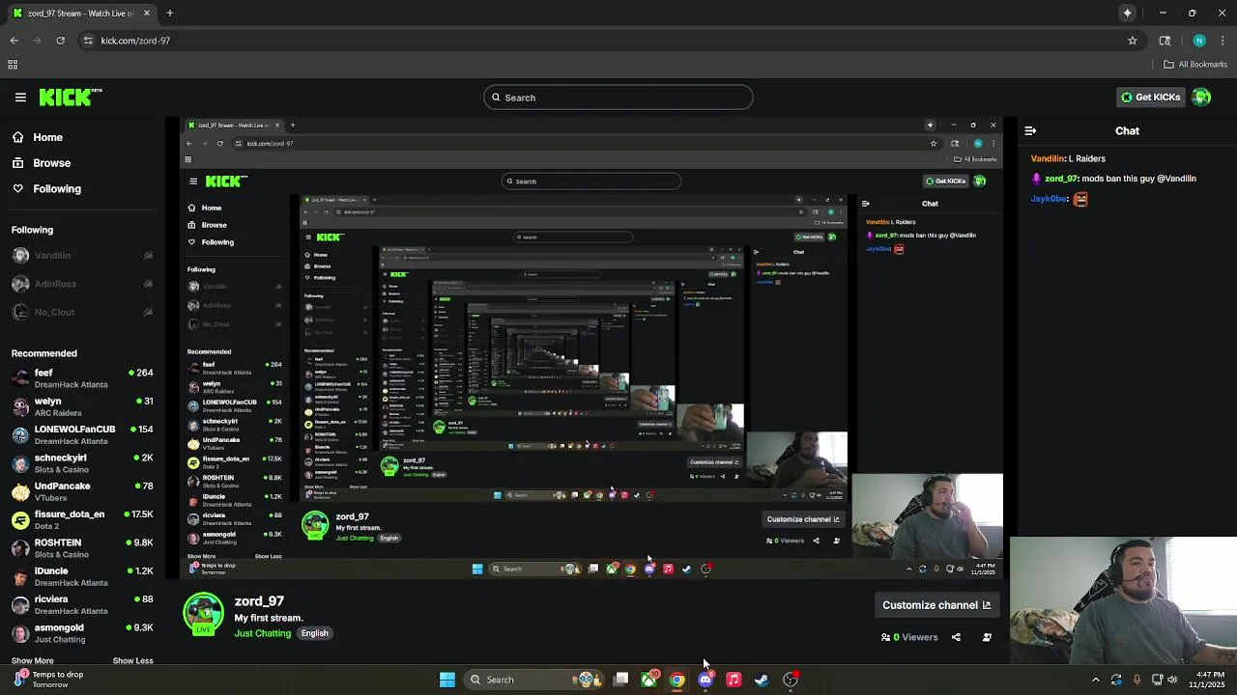
Task: Open the Chrome three-dot menu
Action: pos(1223,41)
